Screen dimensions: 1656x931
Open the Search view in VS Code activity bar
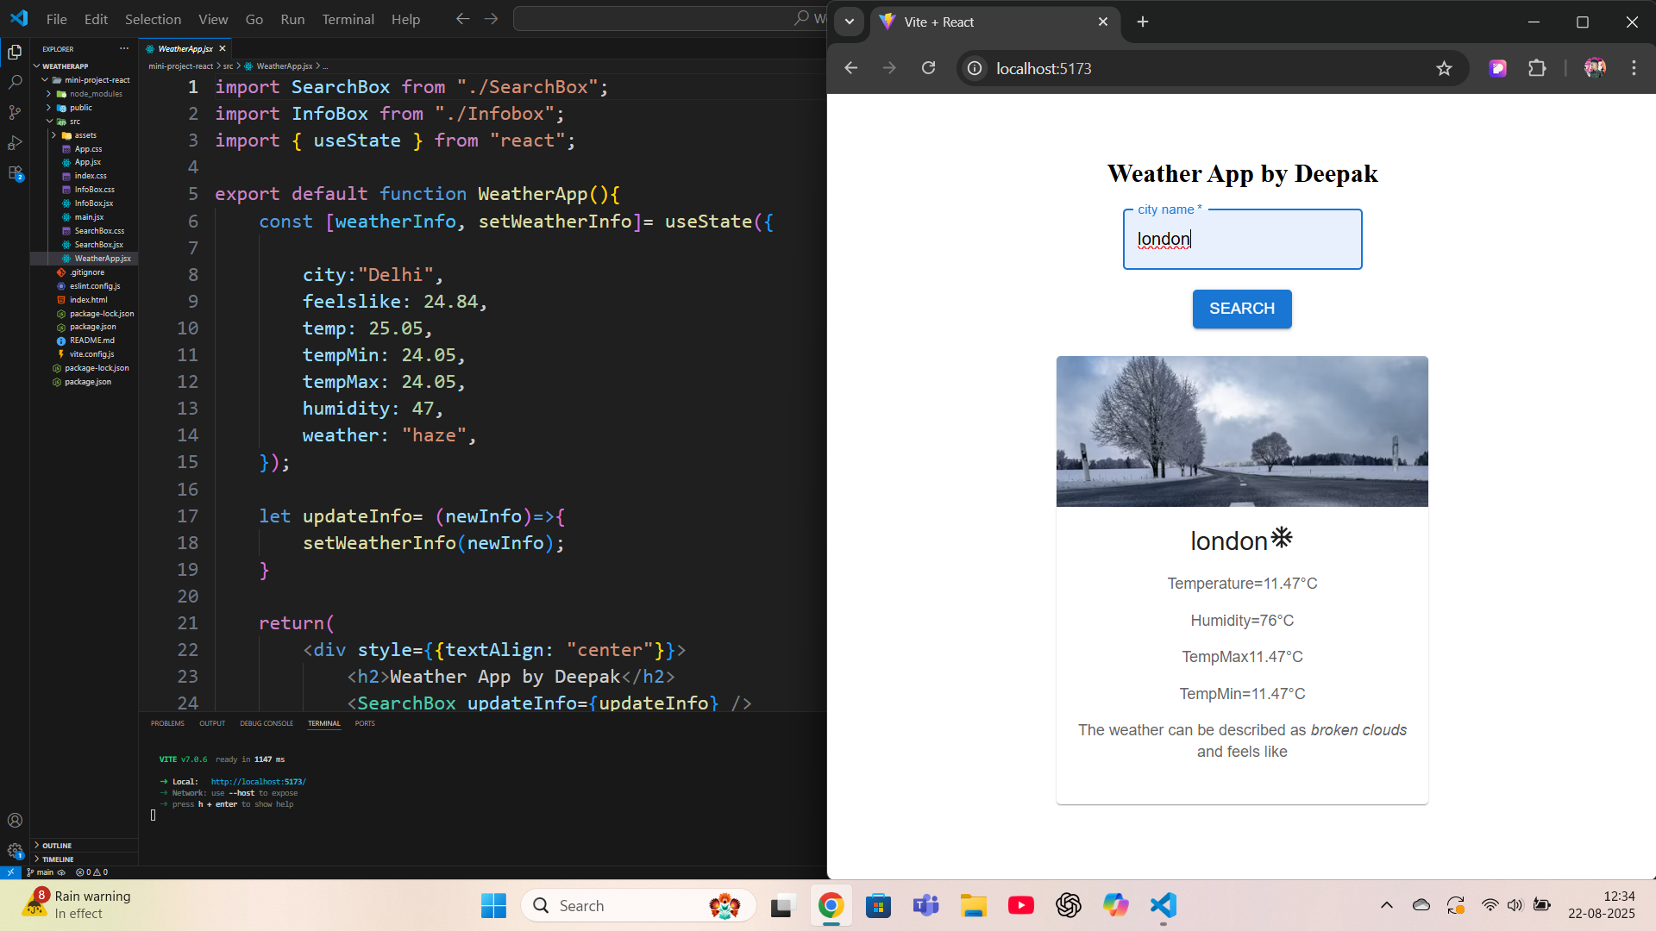click(x=15, y=83)
